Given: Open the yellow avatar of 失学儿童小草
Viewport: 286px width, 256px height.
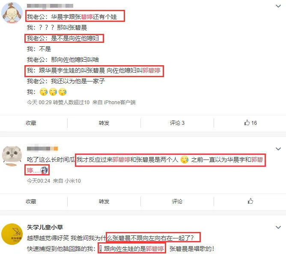Looking at the screenshot, I should point(12,234).
